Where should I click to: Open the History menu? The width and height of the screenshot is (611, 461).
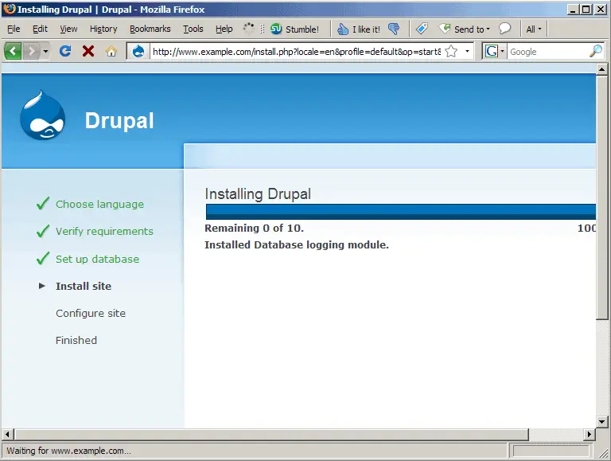coord(103,29)
